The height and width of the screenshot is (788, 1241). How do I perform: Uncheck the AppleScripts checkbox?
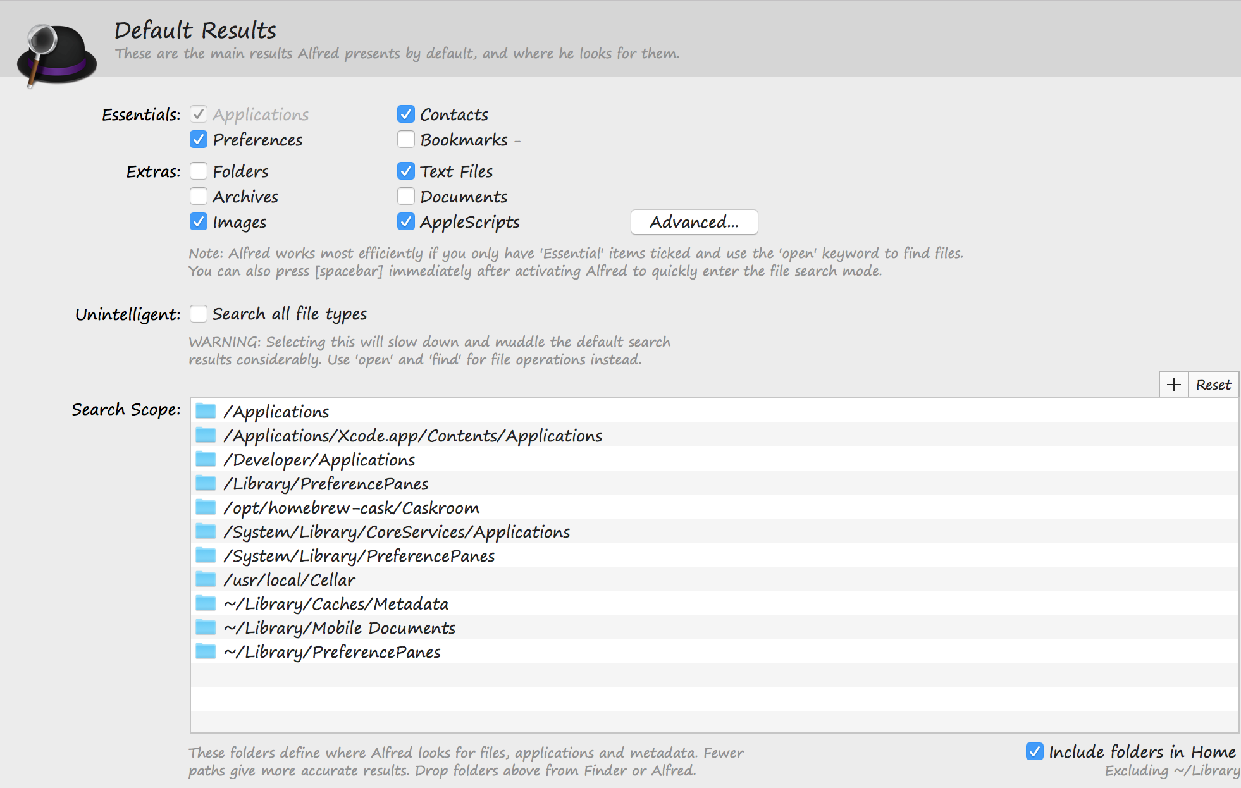tap(406, 221)
